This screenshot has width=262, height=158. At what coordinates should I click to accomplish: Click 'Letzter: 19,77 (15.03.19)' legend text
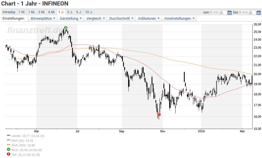click(28, 136)
